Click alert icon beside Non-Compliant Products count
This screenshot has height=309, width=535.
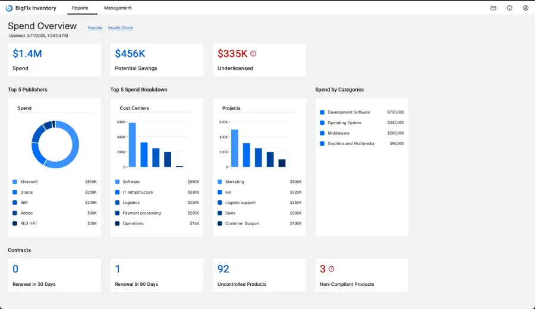tap(332, 269)
